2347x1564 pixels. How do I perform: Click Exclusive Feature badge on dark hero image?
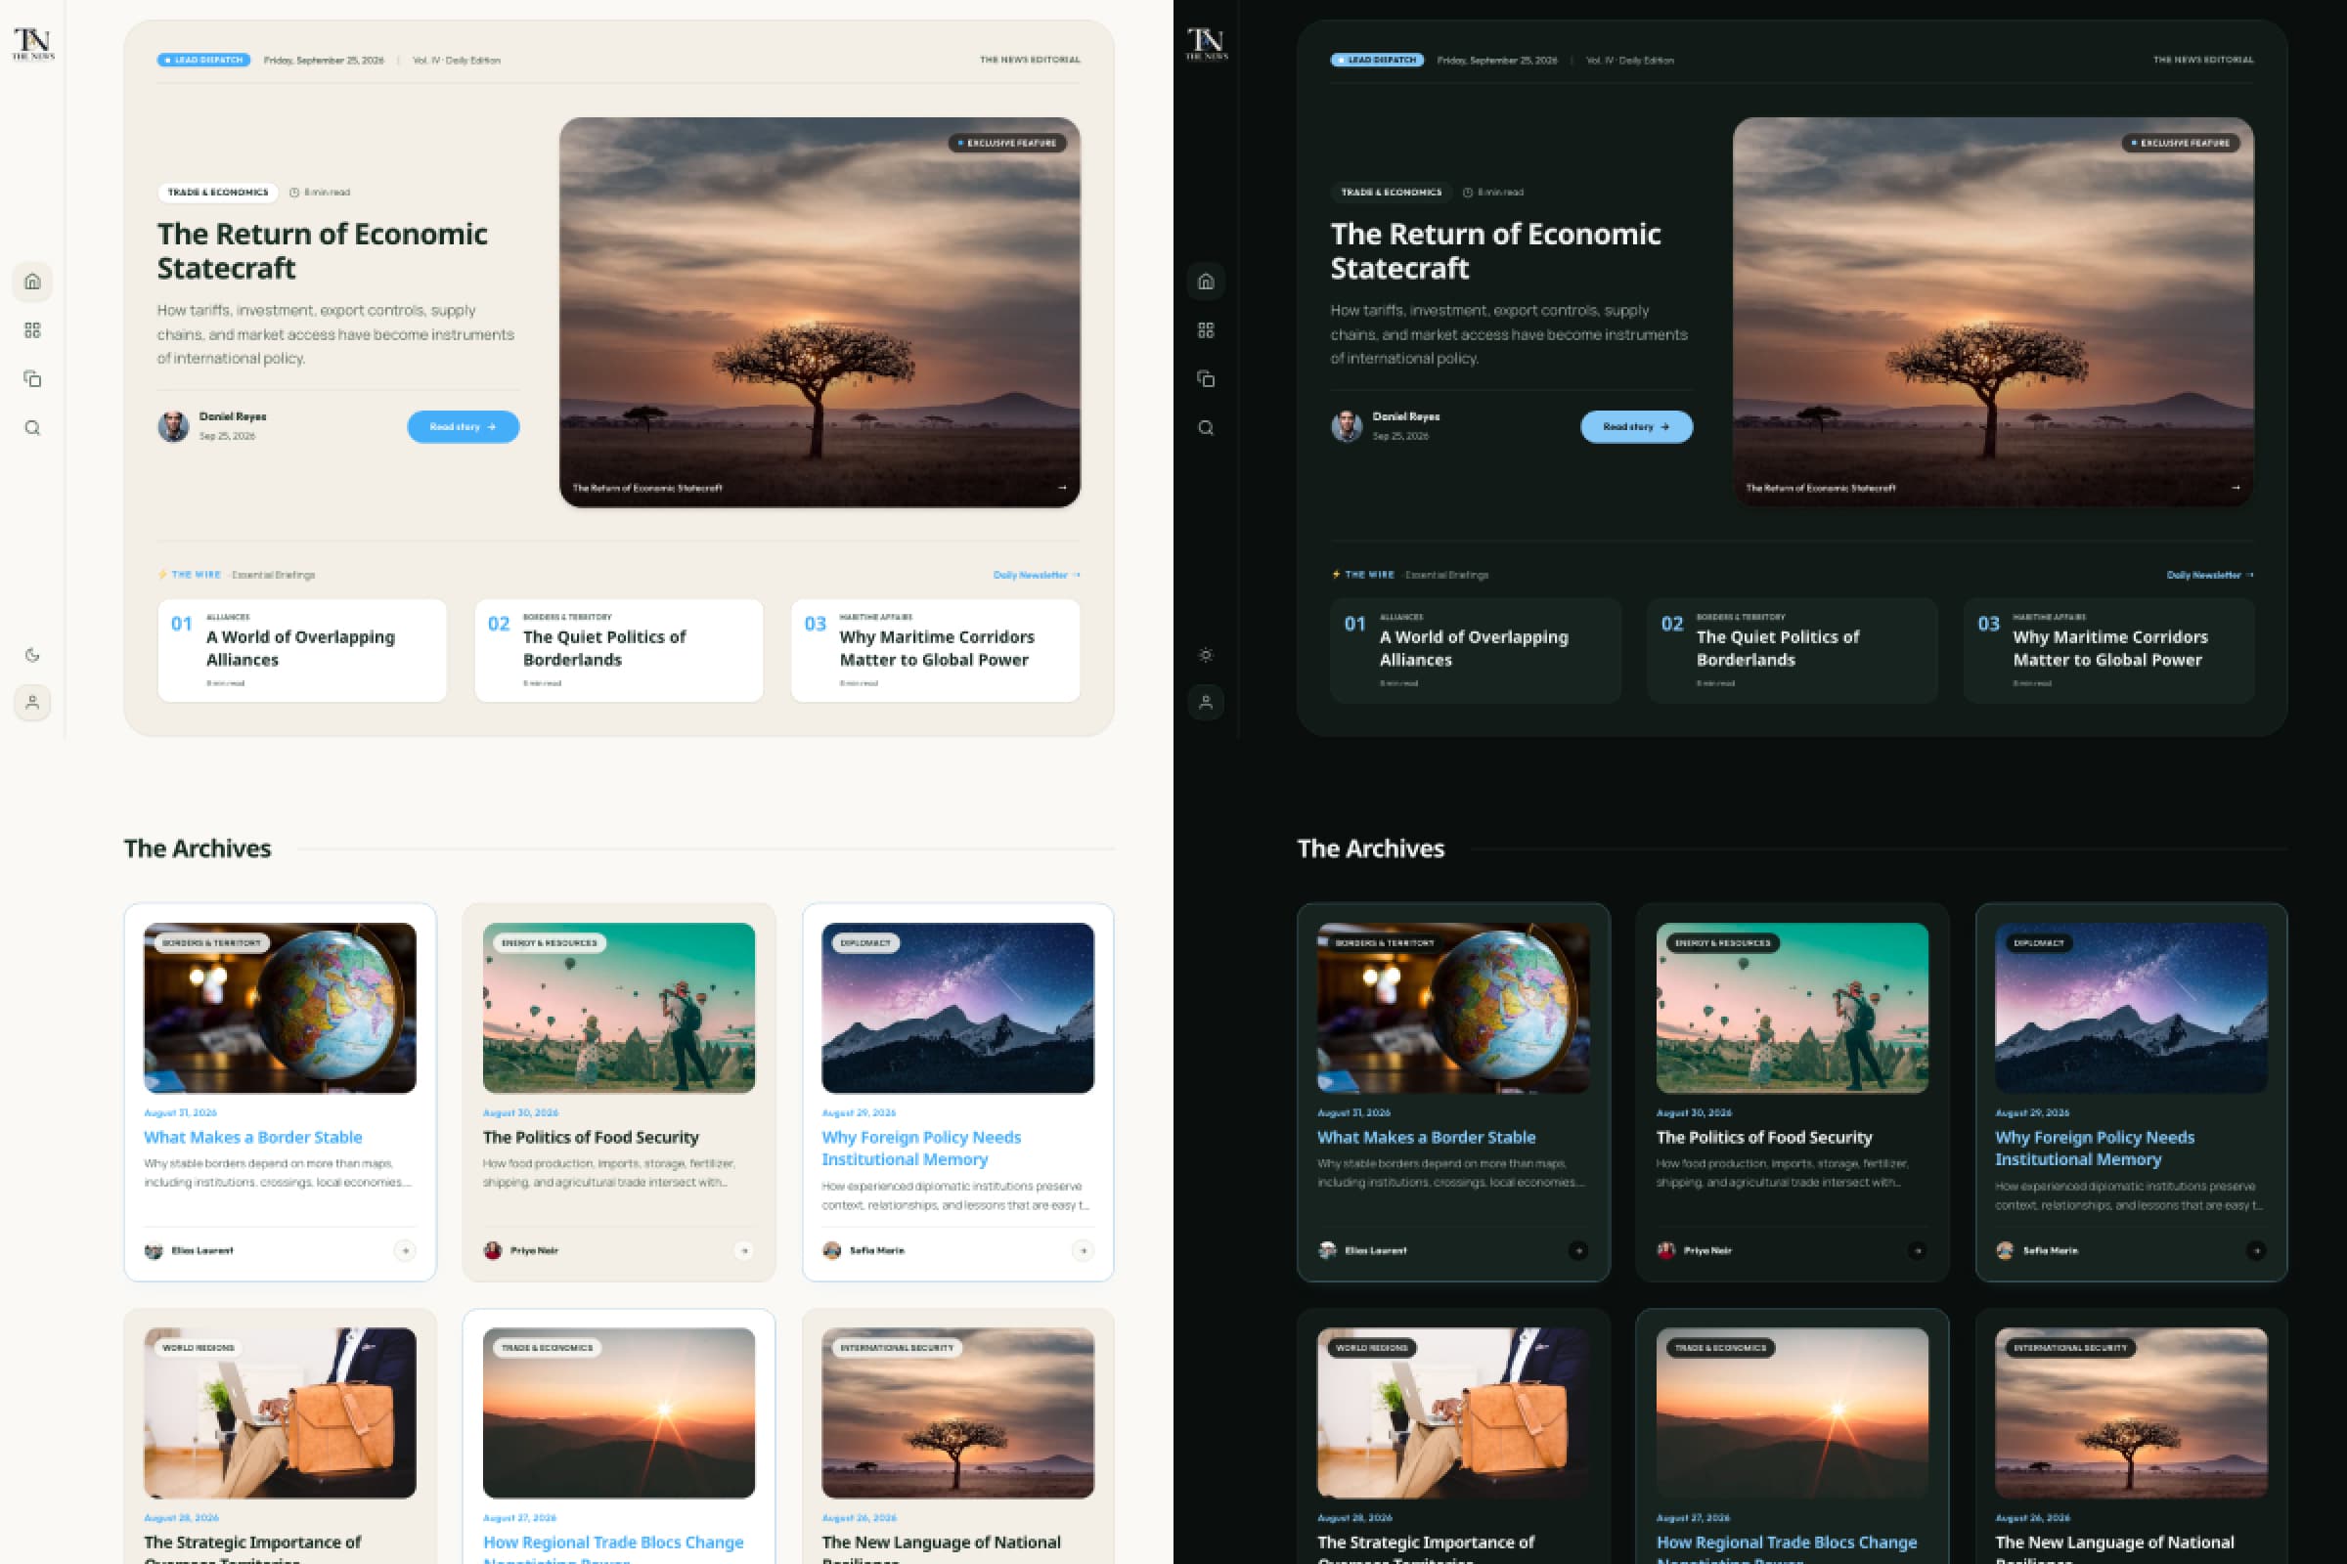(2182, 143)
